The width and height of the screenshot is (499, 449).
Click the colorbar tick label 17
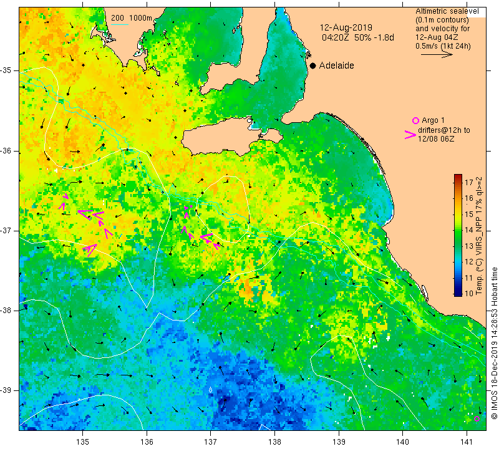click(x=469, y=182)
